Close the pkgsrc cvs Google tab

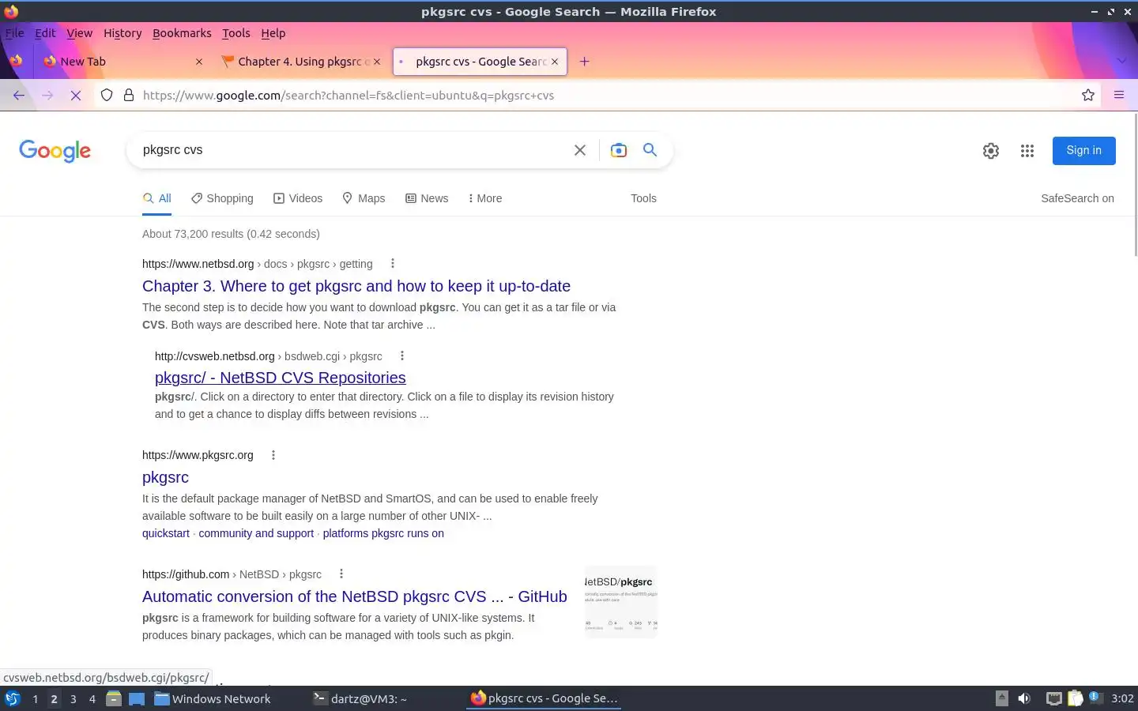coord(555,62)
